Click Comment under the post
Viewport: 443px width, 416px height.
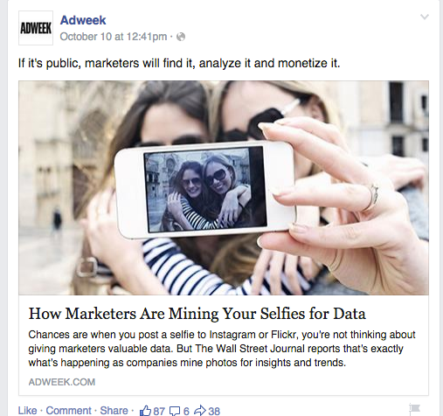69,411
